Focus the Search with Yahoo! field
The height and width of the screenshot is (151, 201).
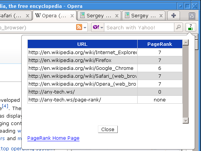[139, 27]
